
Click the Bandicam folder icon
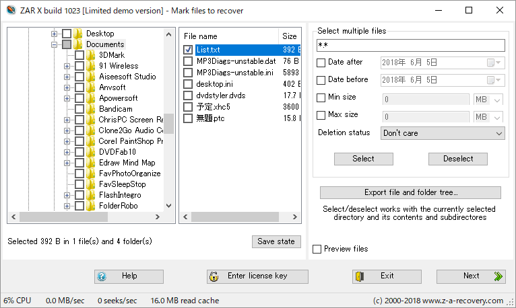point(91,109)
